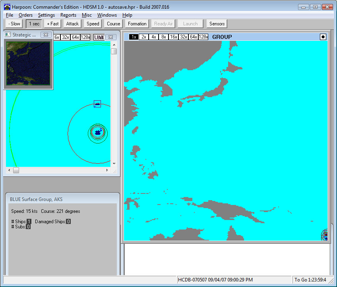Open the Reports menu
337x287 pixels.
tap(68, 15)
